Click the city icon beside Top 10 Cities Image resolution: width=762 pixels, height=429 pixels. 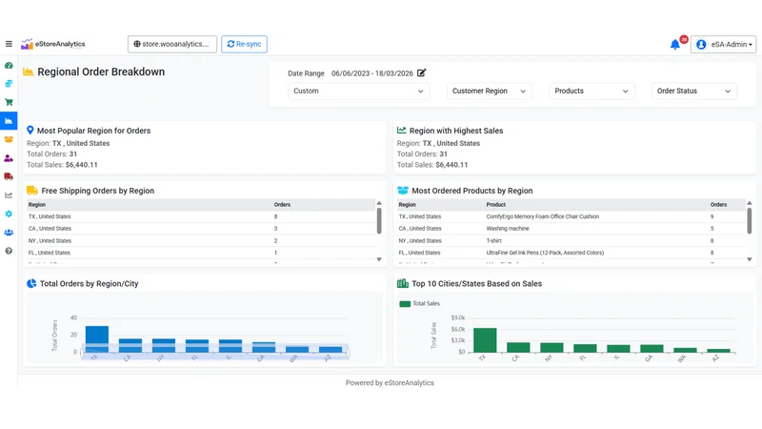point(403,283)
